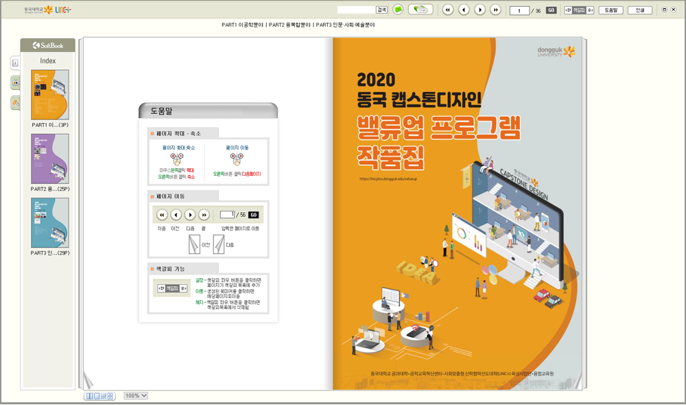Select the paperclip sidebar tab icon
The height and width of the screenshot is (405, 686).
15,103
